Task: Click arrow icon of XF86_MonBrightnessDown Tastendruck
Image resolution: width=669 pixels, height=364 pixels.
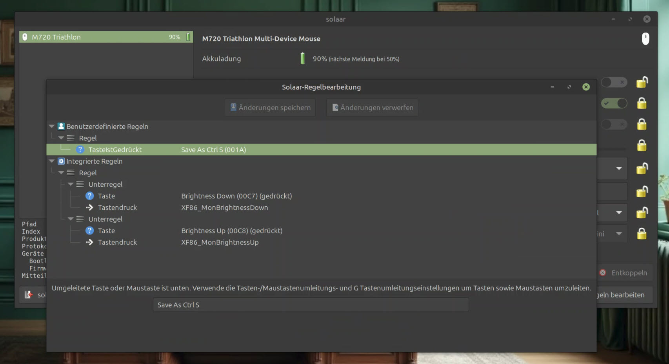Action: click(x=89, y=207)
